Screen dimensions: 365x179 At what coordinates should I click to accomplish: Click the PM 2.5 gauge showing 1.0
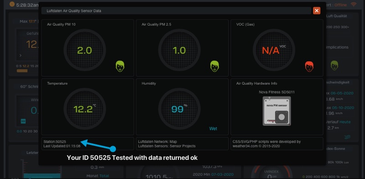[179, 50]
